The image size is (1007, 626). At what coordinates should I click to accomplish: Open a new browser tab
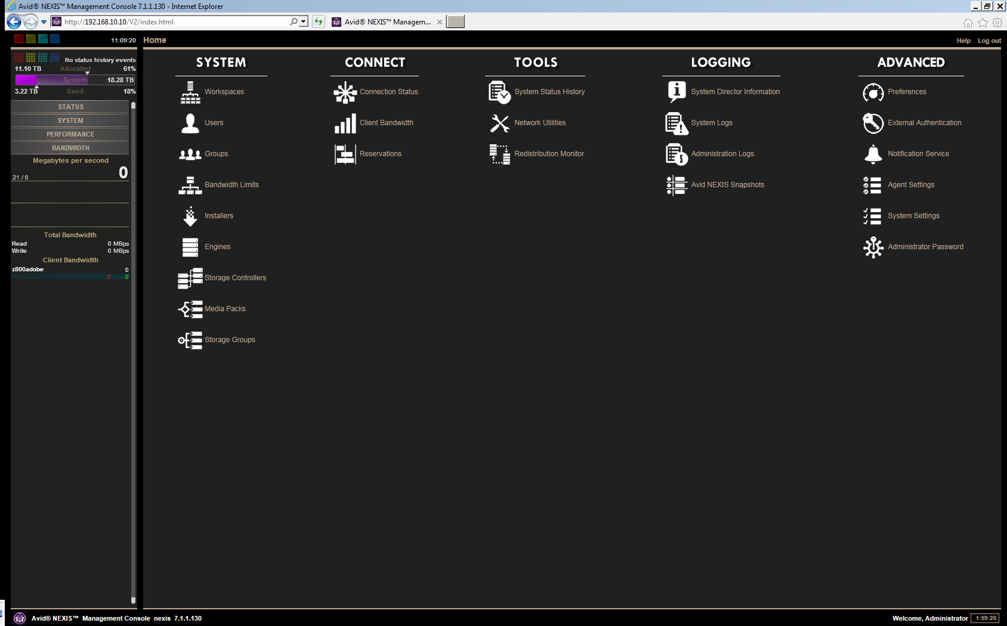pyautogui.click(x=456, y=22)
